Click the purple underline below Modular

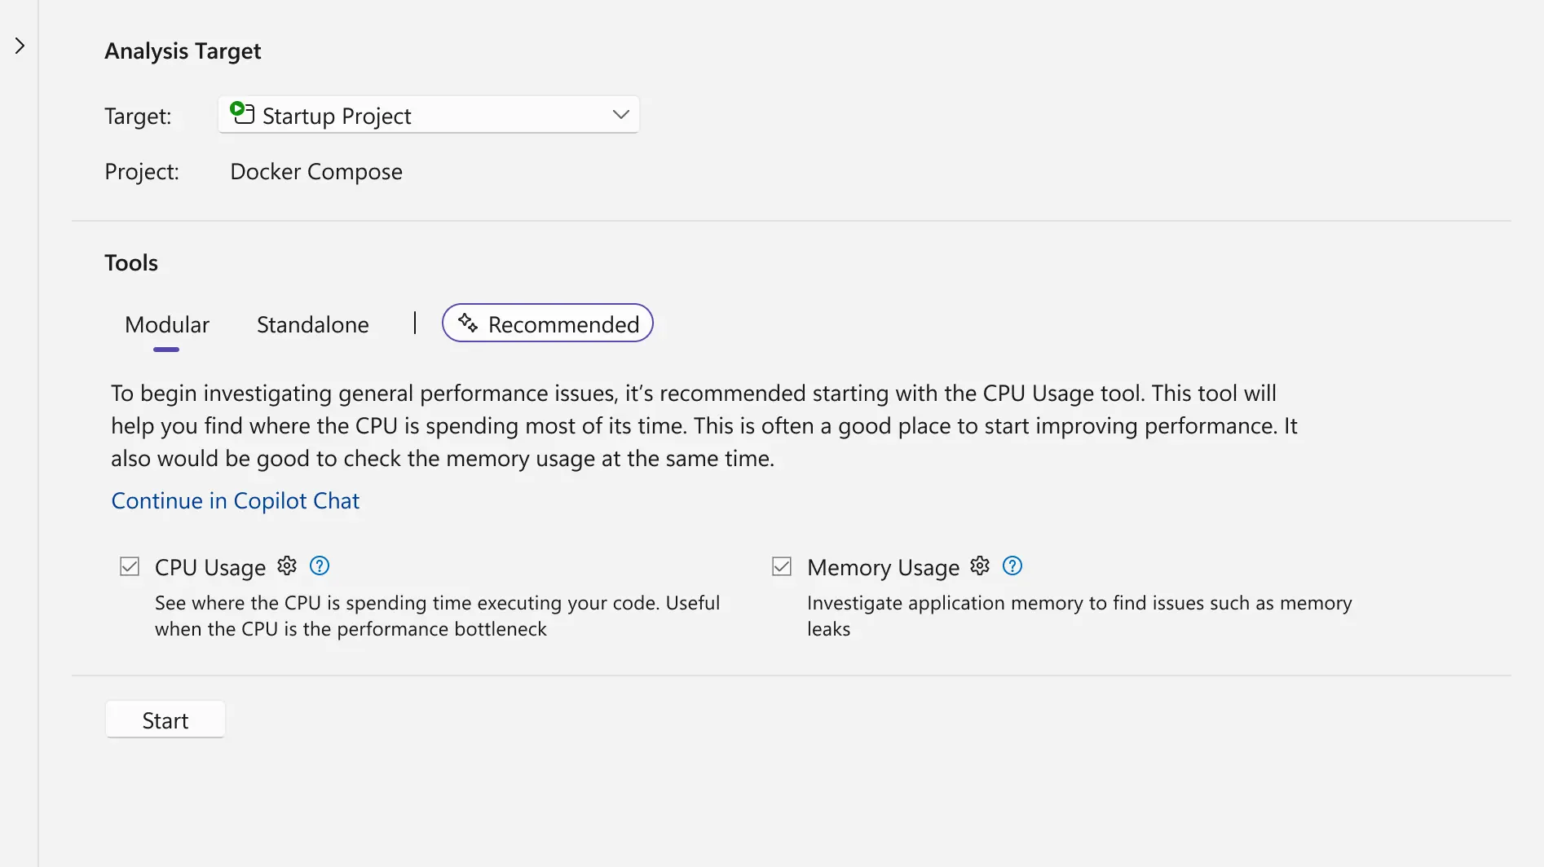[166, 349]
